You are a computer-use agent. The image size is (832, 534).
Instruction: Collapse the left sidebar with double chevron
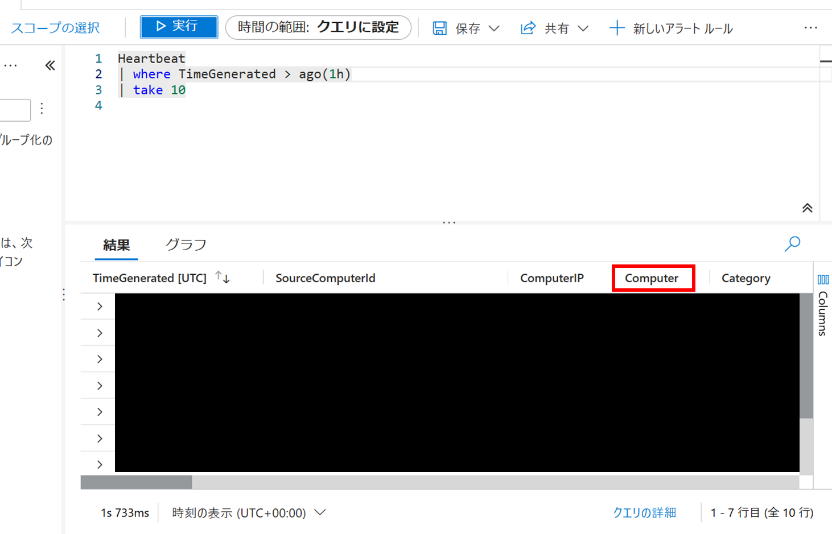point(50,65)
